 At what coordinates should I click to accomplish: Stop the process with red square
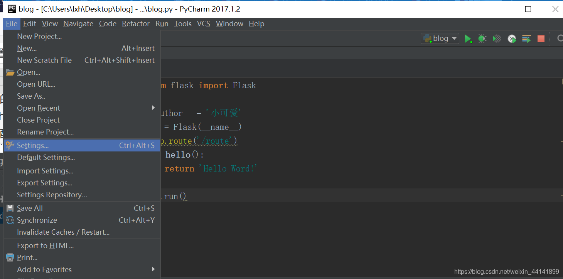(541, 39)
